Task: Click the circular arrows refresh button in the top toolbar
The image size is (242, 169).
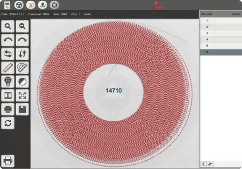Action: coord(54,5)
